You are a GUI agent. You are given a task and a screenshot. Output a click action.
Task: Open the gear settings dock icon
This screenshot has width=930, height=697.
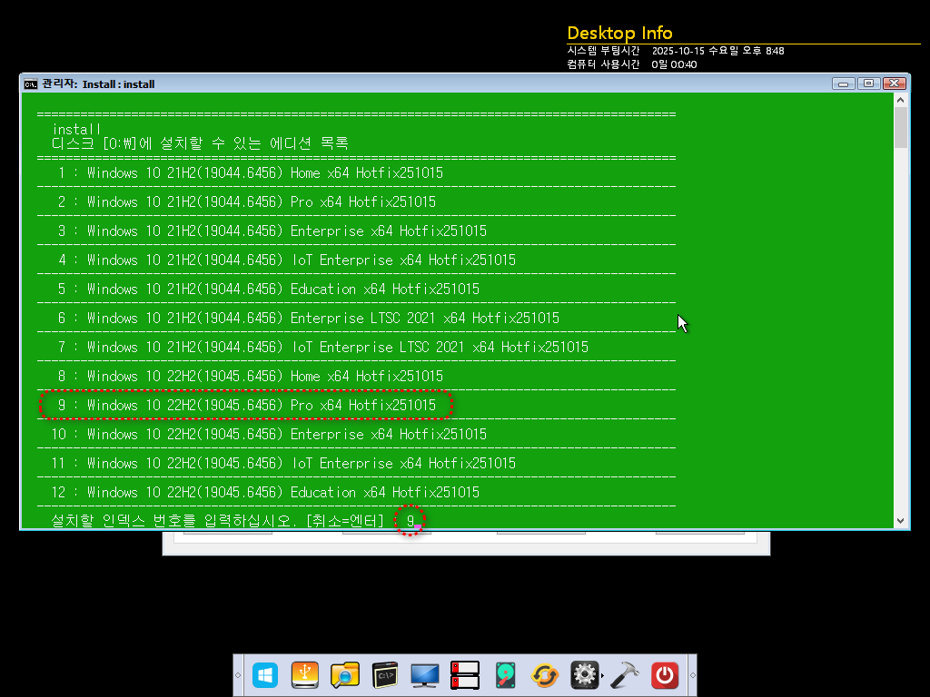tap(584, 675)
